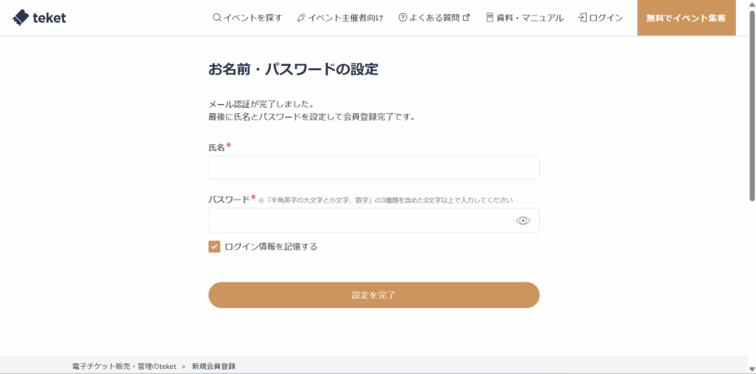The image size is (756, 374).
Task: Show the password using the eye icon
Action: click(x=523, y=220)
